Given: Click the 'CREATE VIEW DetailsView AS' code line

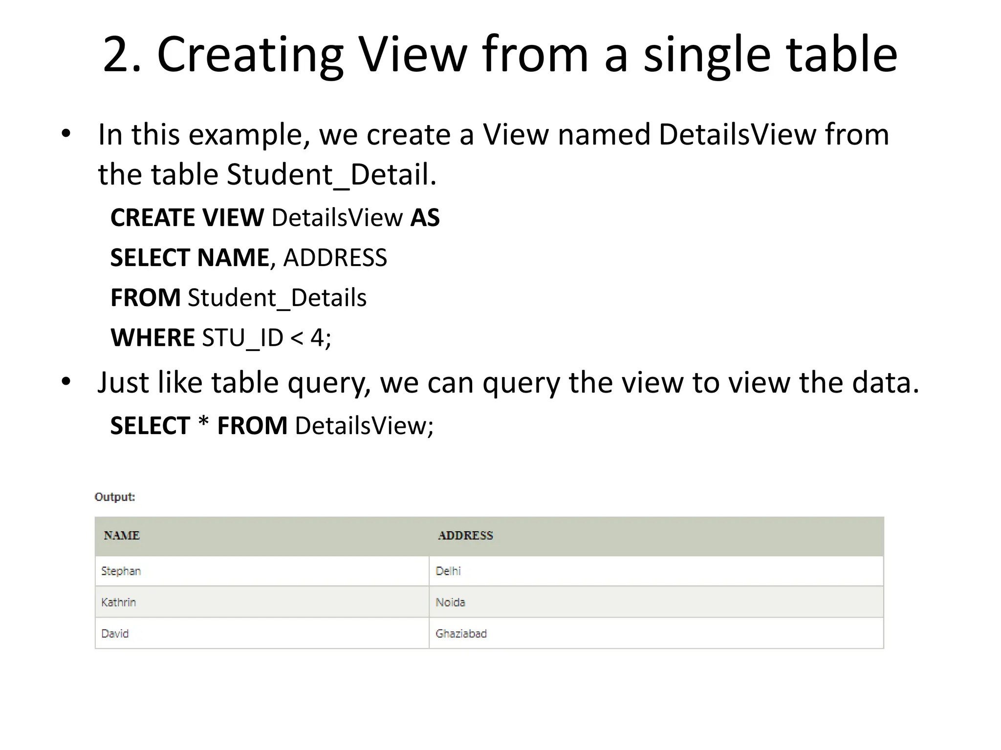Looking at the screenshot, I should [275, 217].
